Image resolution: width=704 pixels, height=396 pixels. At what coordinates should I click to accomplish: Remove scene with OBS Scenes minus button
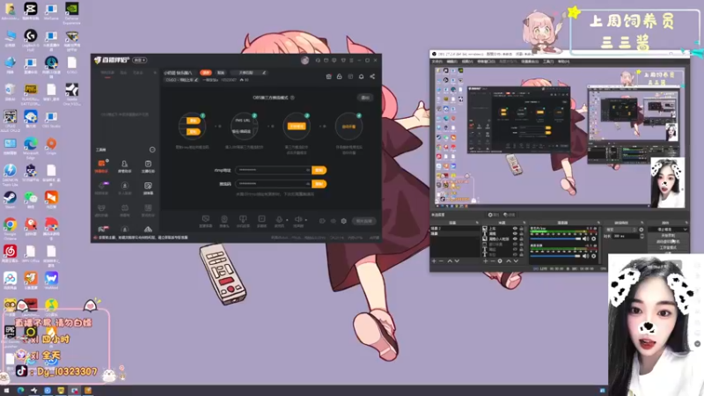[441, 260]
